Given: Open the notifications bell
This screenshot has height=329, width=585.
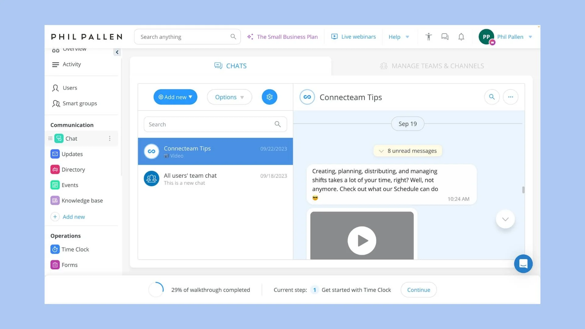Looking at the screenshot, I should 461,37.
